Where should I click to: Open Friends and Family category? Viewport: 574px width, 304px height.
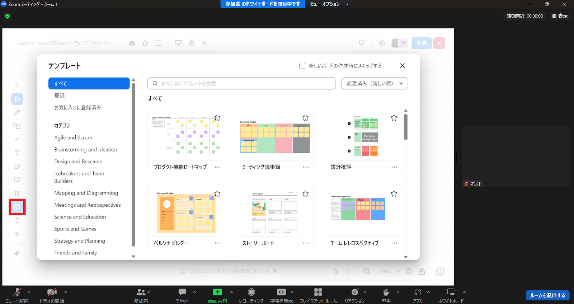[76, 253]
